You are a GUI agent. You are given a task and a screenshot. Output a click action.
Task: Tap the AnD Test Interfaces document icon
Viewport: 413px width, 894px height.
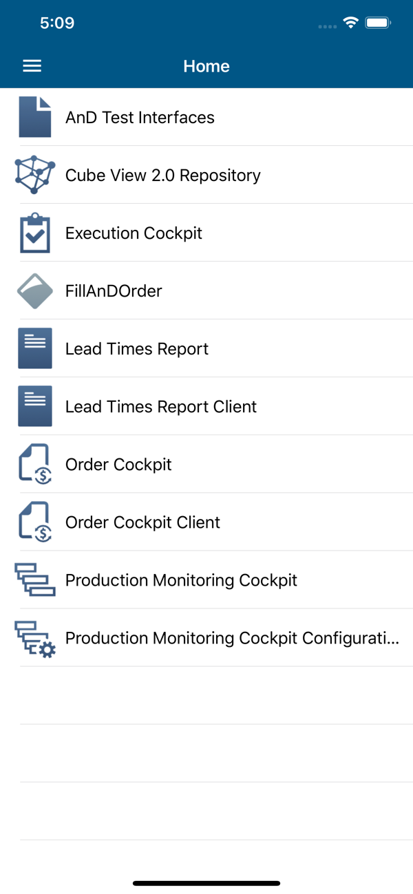[35, 117]
